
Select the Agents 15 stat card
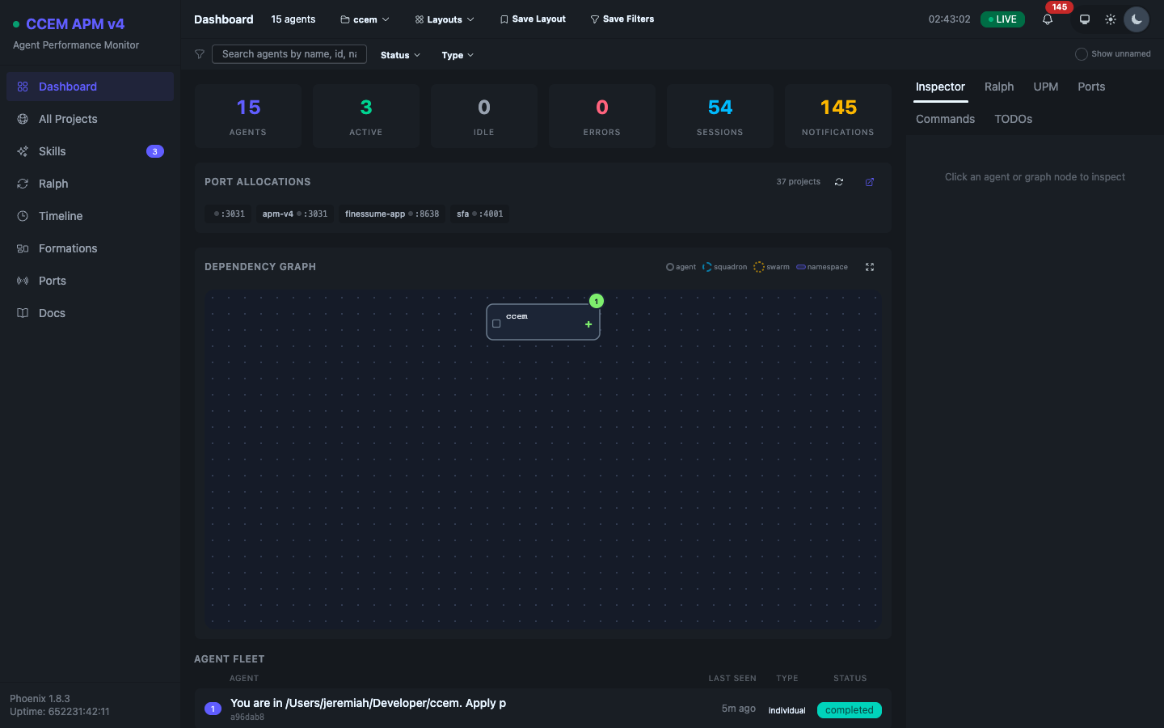pyautogui.click(x=248, y=116)
